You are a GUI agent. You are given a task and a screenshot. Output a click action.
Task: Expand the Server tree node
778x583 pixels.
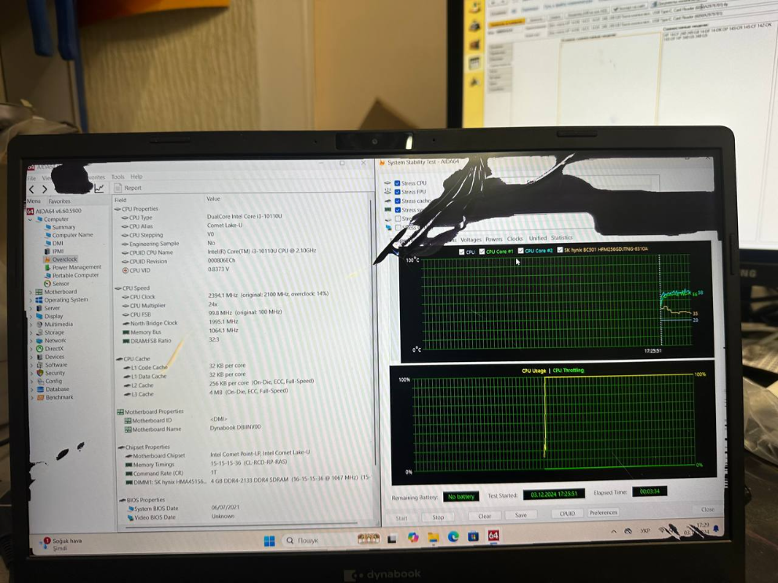pyautogui.click(x=31, y=309)
